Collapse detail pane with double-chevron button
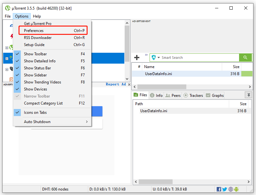The height and width of the screenshot is (195, 256). 248,95
